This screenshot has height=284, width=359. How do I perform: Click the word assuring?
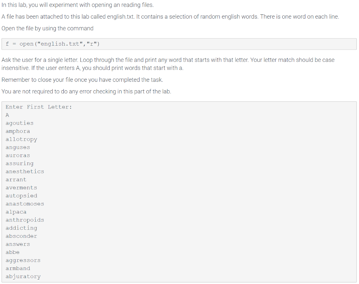[x=20, y=164]
